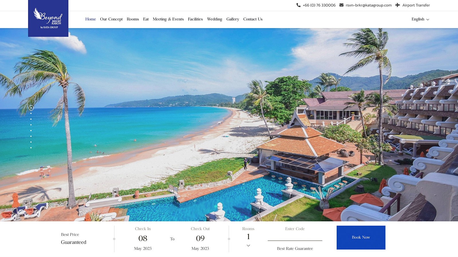The height and width of the screenshot is (257, 458).
Task: Open the Gallery menu item
Action: (x=233, y=19)
